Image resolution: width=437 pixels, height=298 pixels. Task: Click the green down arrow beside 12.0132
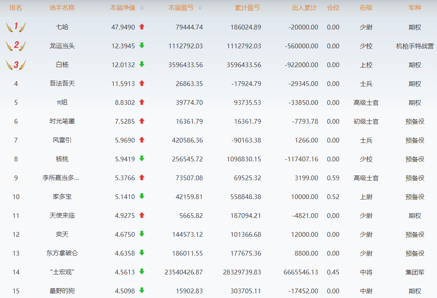pos(142,64)
